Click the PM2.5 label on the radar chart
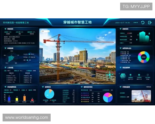Screen dimensions: 155x124 [7, 63]
